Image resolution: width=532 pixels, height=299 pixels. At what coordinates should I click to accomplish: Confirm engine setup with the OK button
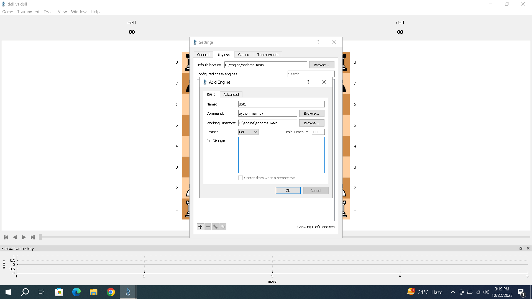click(288, 190)
